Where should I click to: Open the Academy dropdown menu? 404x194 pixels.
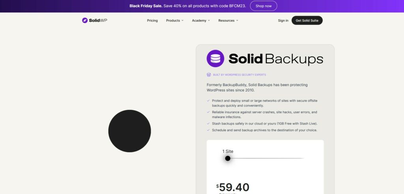click(x=201, y=20)
